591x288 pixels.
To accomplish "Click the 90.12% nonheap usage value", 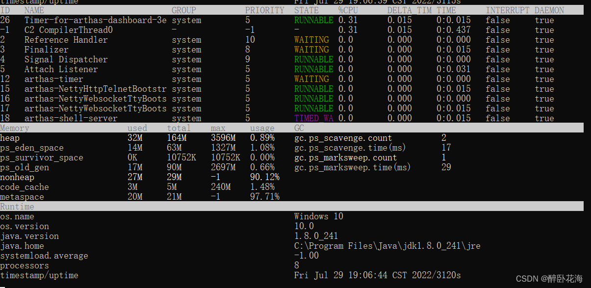I will (x=265, y=177).
